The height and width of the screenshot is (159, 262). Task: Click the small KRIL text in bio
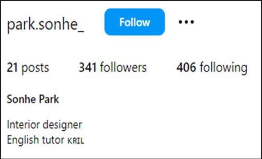pyautogui.click(x=75, y=141)
